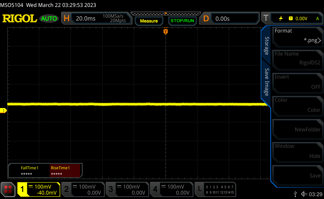Click the yellow channel 1 trigger source badge

291,19
